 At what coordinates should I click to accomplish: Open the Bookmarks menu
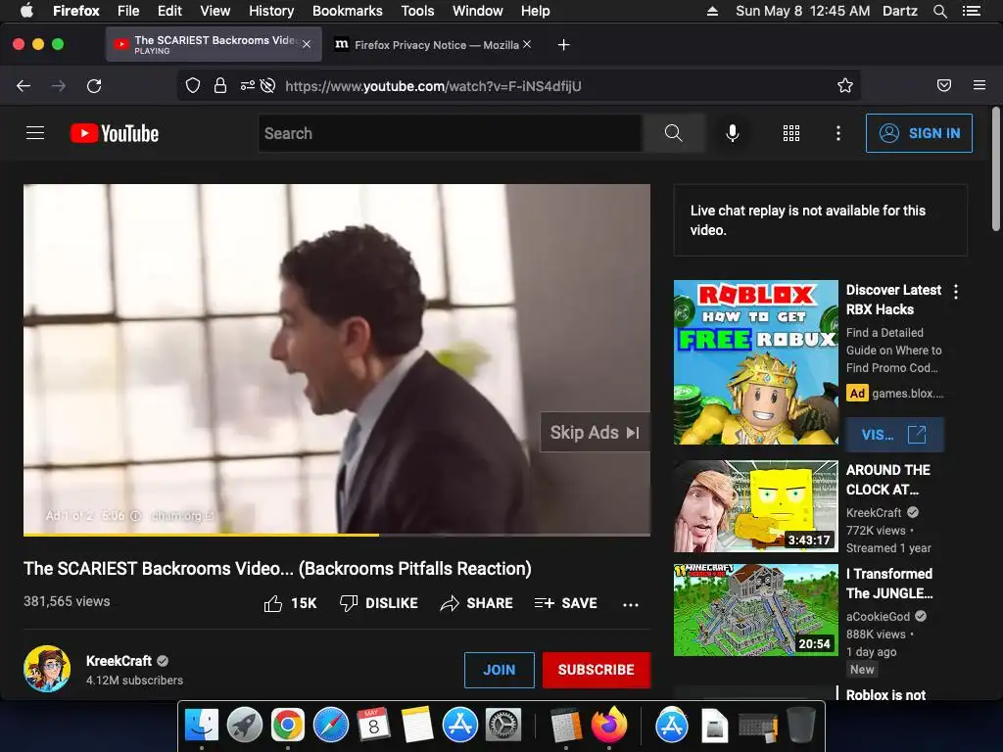pos(348,11)
